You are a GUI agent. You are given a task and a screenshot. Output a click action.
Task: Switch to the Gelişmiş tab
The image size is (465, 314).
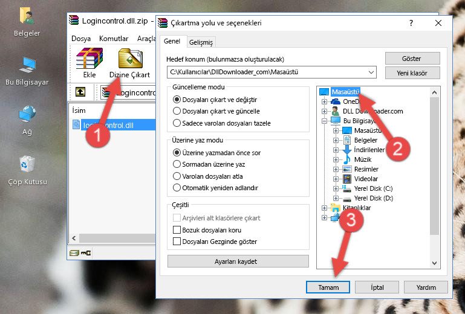coord(201,42)
